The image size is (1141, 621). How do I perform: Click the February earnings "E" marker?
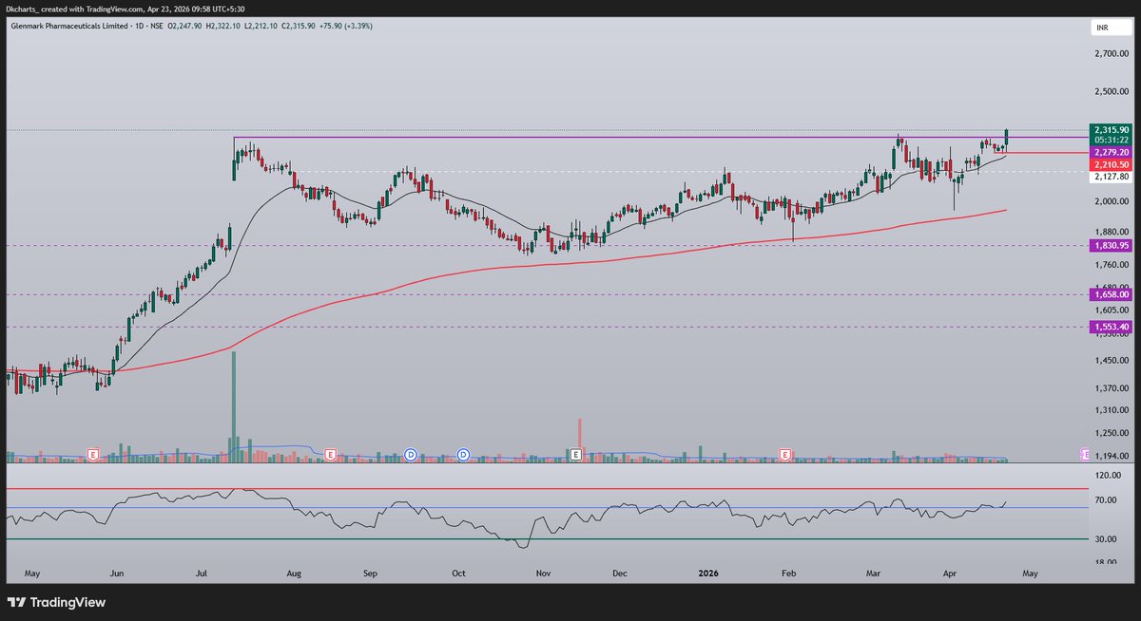point(784,455)
